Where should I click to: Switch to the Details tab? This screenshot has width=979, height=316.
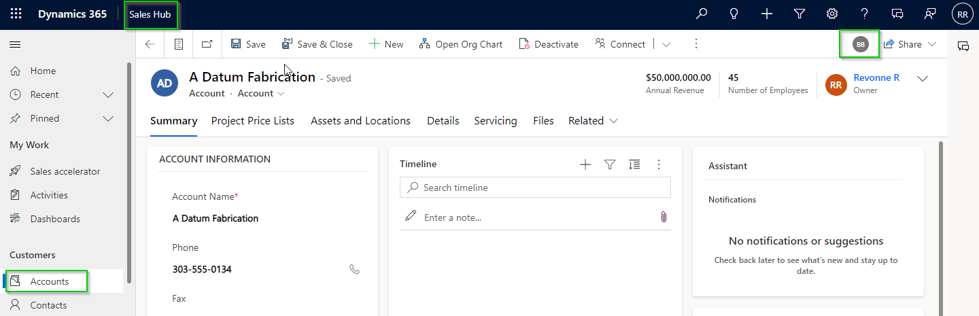point(443,121)
